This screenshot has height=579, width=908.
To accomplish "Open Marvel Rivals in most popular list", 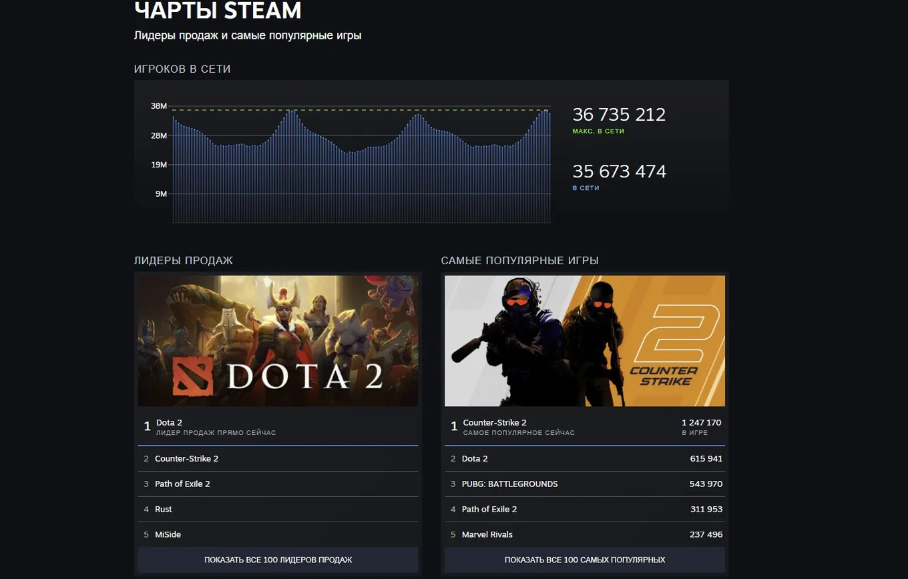I will [585, 535].
